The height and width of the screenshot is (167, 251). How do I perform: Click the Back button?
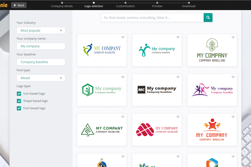[x=19, y=5]
